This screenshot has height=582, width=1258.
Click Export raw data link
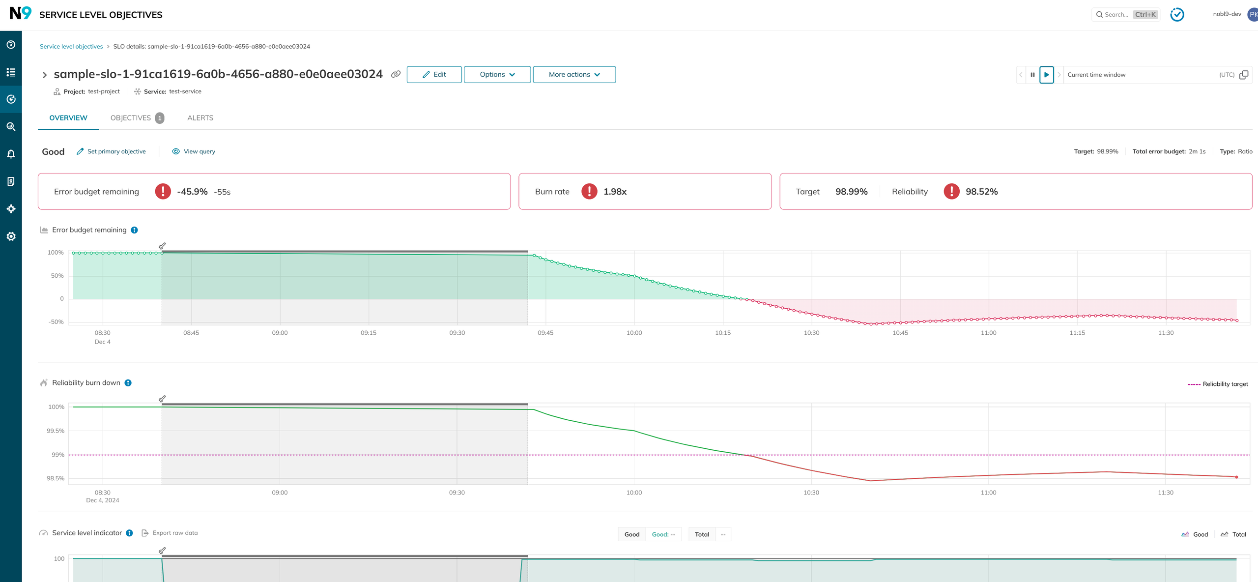coord(170,533)
